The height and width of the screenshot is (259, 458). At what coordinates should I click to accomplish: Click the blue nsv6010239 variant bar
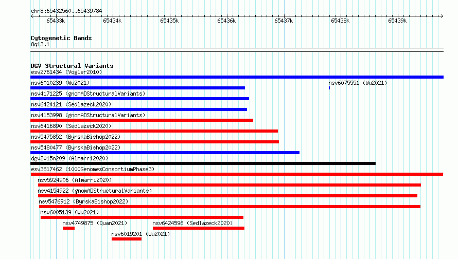137,88
